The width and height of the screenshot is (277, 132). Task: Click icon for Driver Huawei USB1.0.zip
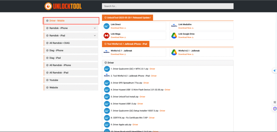tap(107, 104)
